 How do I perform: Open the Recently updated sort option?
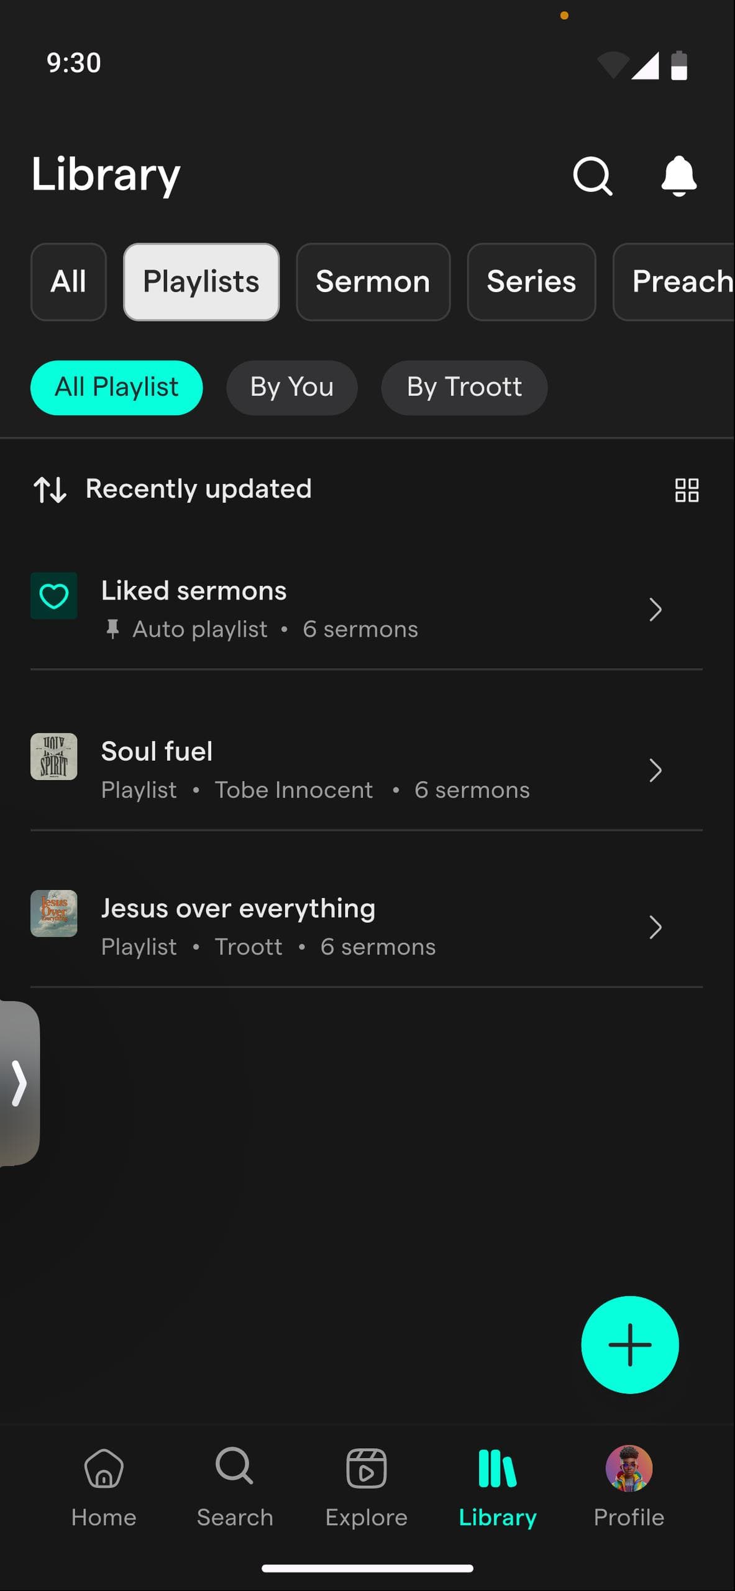pos(198,489)
